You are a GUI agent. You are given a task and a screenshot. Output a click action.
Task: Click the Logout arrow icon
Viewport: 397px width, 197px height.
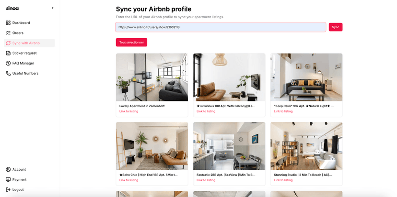(x=8, y=190)
